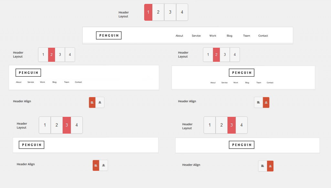
Task: Choose layout 3 in the topmost Header Layout selector
Action: coord(170,12)
